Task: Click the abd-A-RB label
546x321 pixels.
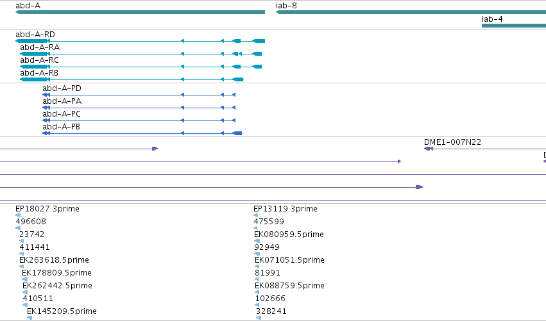Action: coord(39,73)
